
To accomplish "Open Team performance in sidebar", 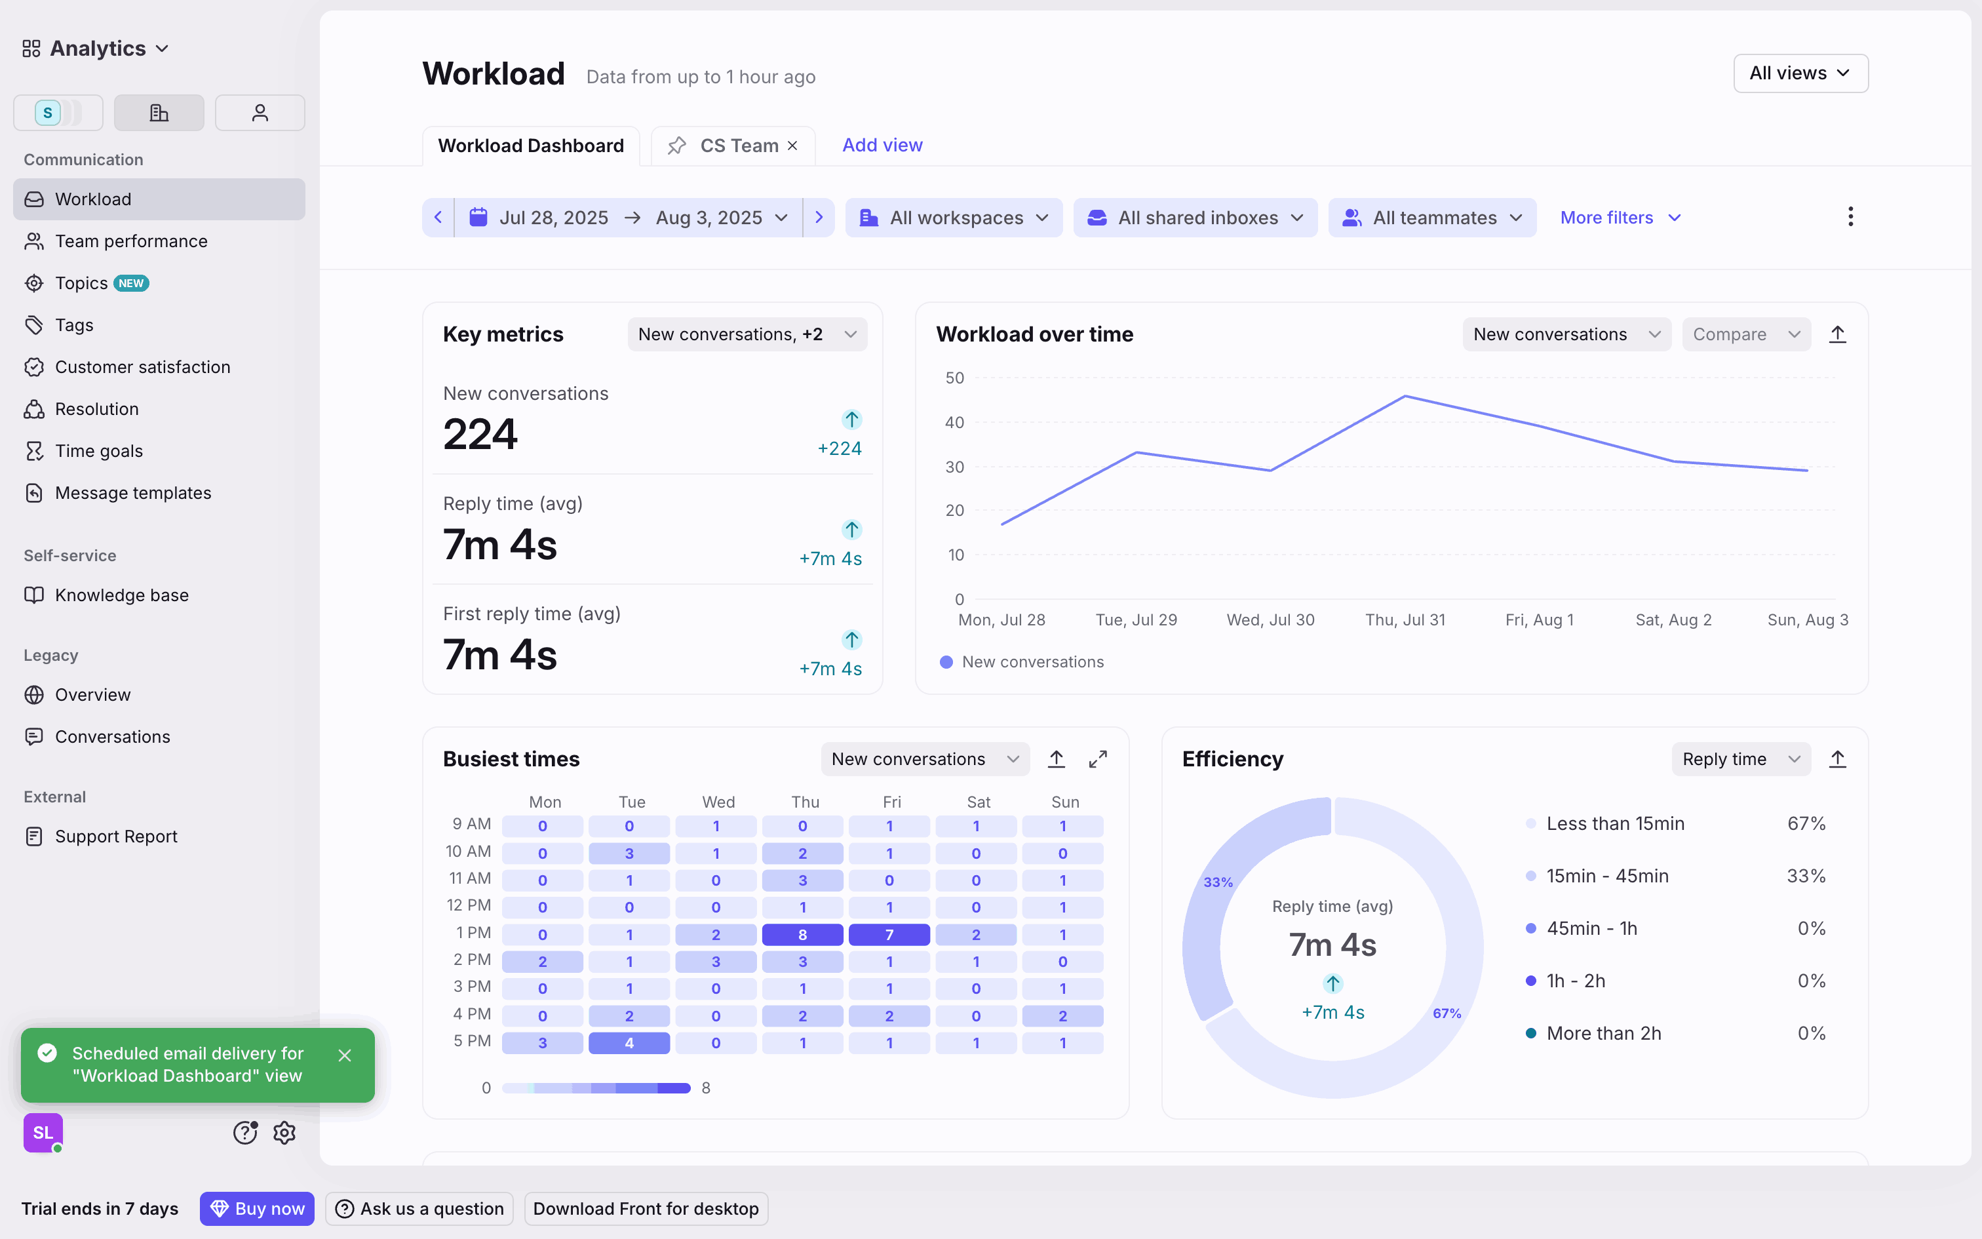I will click(131, 241).
